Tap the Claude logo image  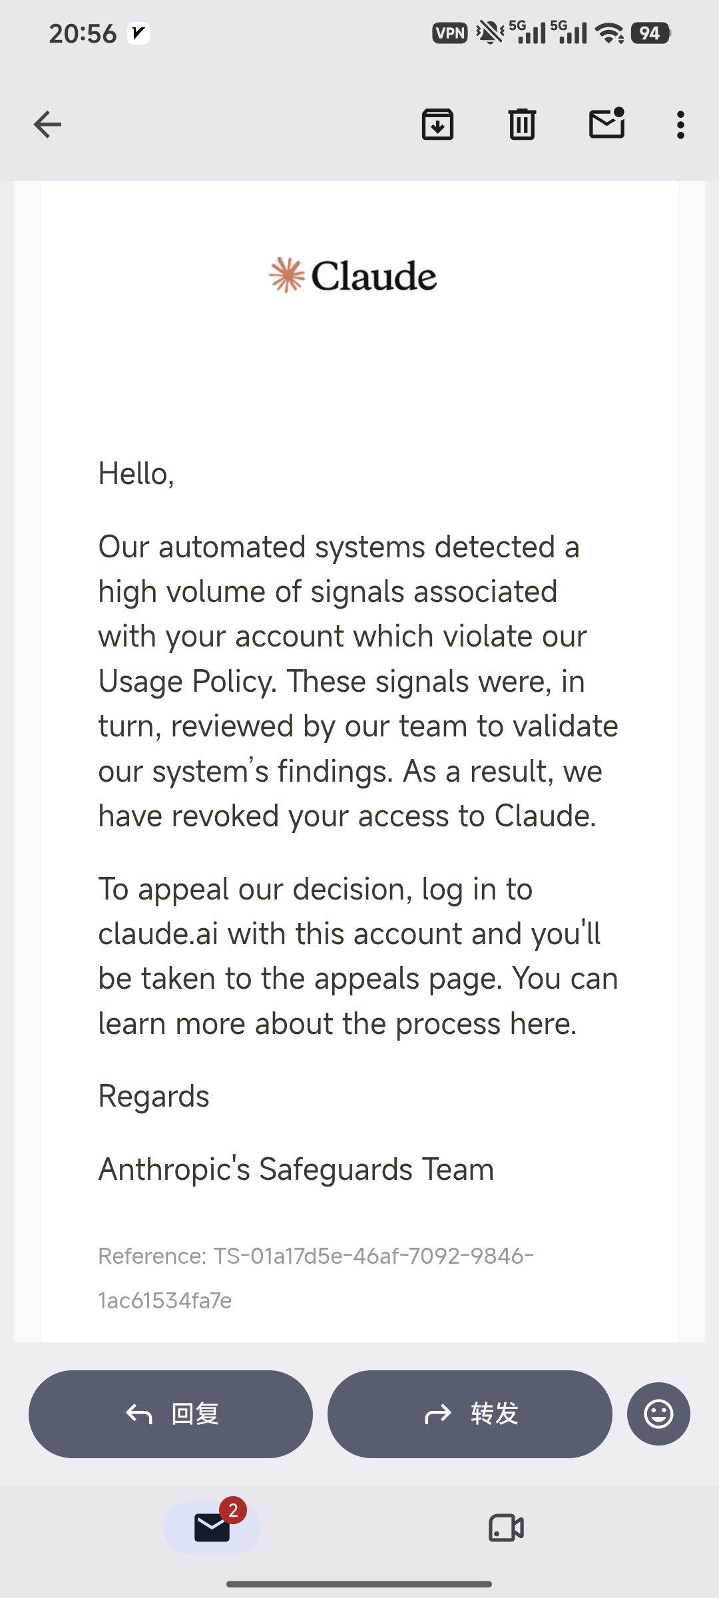coord(353,276)
